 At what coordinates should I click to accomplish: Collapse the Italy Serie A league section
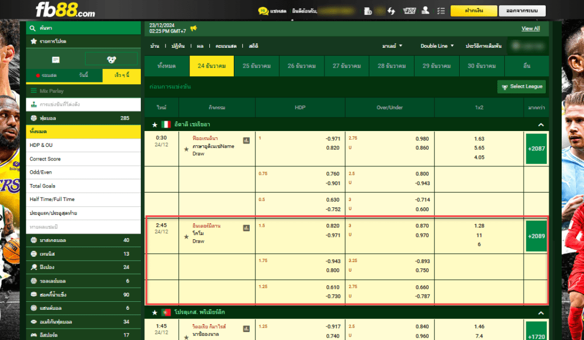tap(541, 125)
